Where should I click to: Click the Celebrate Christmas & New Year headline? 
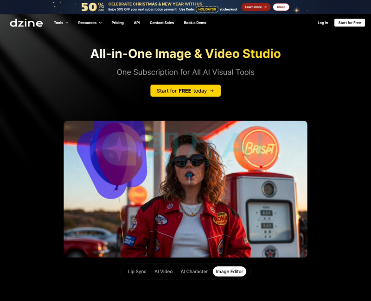pyautogui.click(x=155, y=4)
